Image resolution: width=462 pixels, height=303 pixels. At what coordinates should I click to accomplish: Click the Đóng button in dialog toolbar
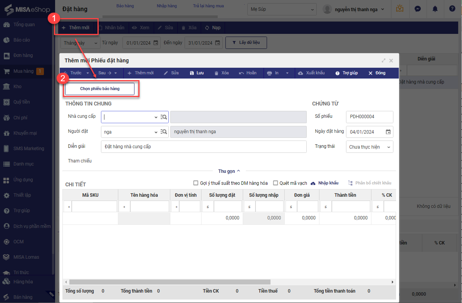377,73
